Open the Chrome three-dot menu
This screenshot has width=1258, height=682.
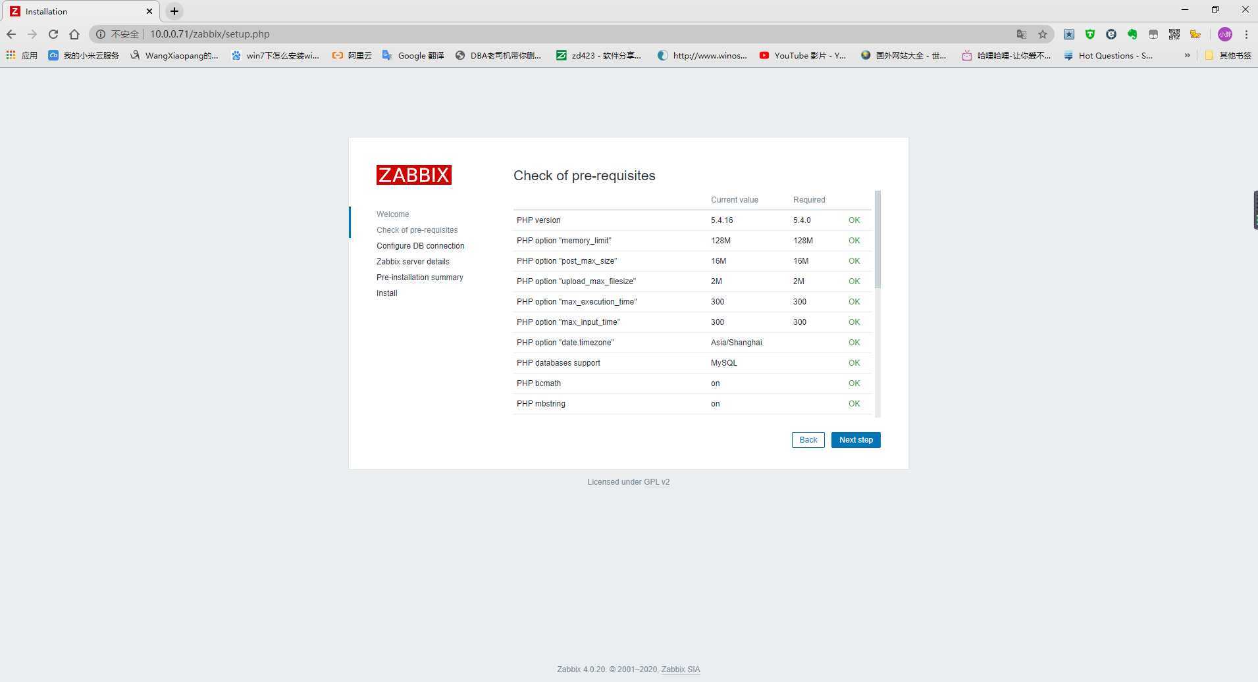tap(1246, 34)
